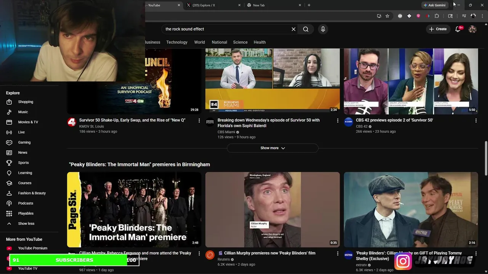Viewport: 488px width, 274px height.
Task: Click the magnifier search button
Action: pyautogui.click(x=306, y=29)
